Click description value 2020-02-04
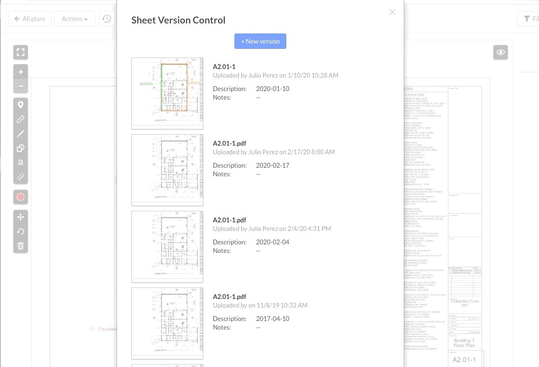The width and height of the screenshot is (539, 367). pos(272,242)
